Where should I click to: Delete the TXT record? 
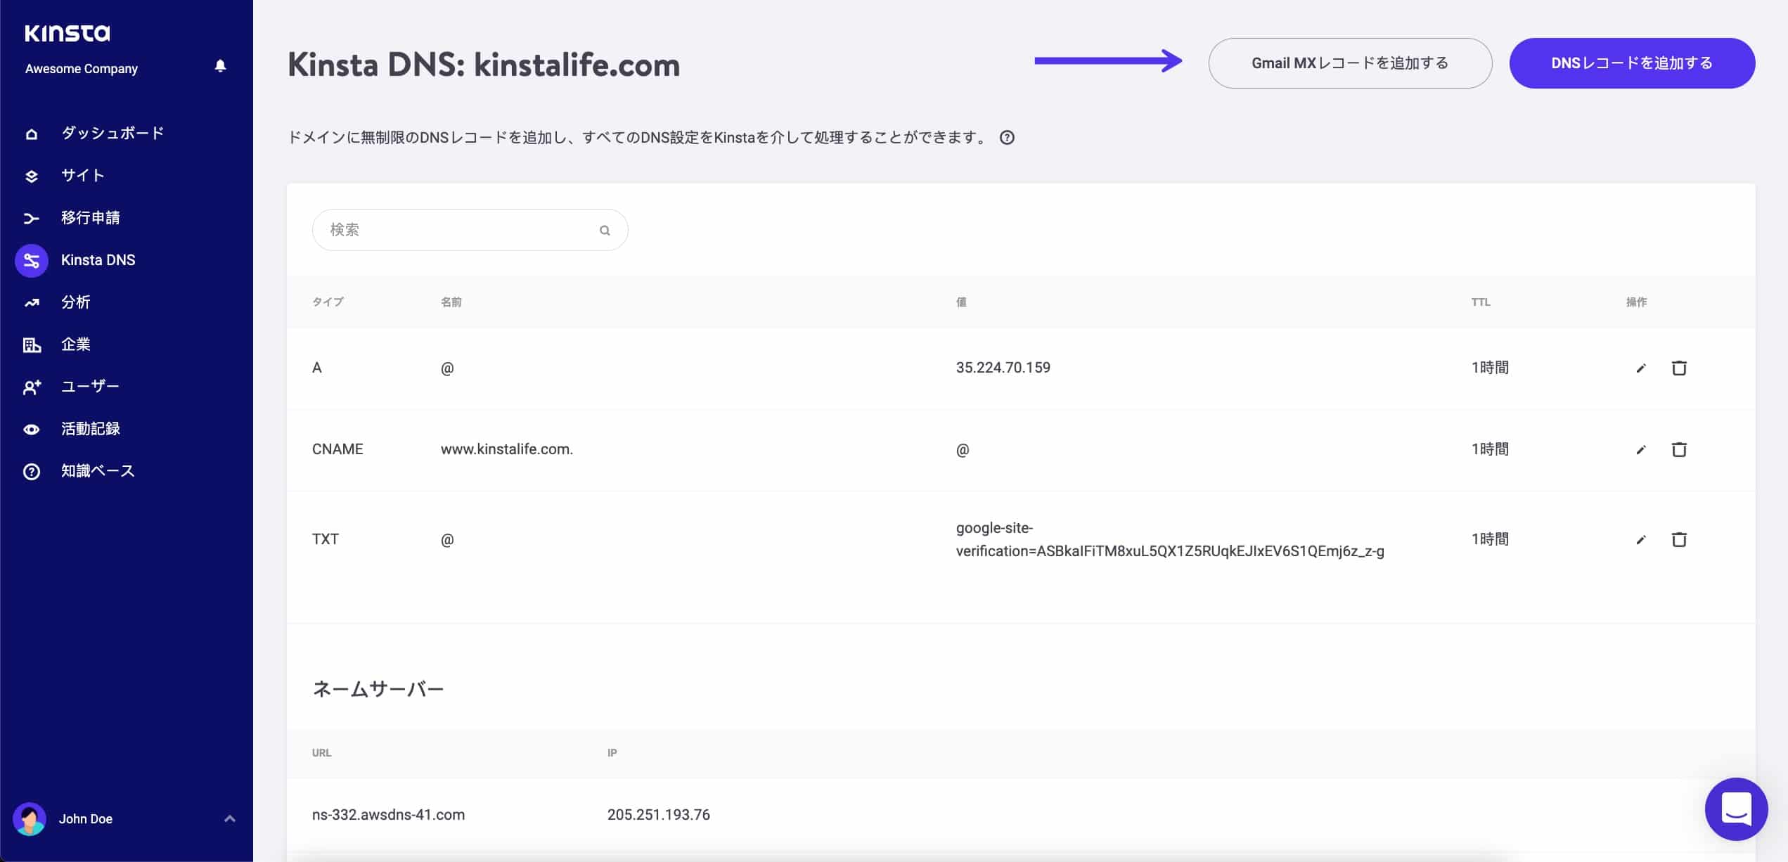(x=1679, y=539)
